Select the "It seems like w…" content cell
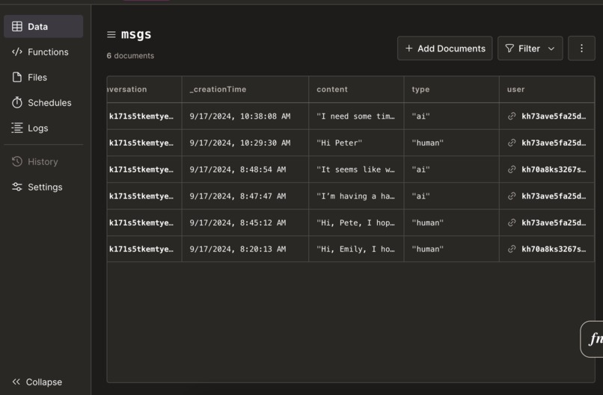 pyautogui.click(x=357, y=169)
